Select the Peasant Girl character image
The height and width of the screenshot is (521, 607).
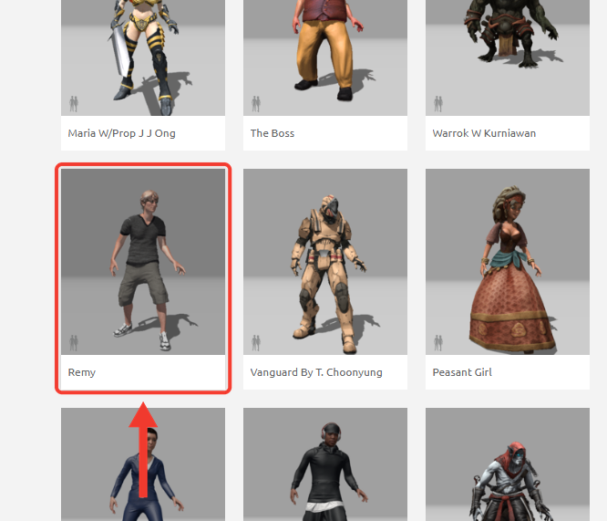[x=508, y=262]
